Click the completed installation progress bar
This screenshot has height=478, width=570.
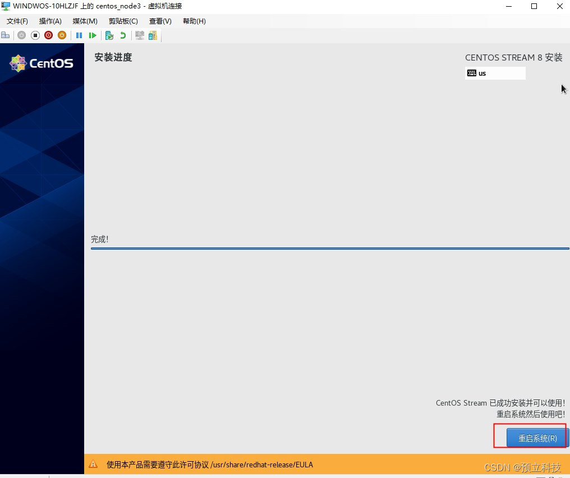click(x=330, y=249)
